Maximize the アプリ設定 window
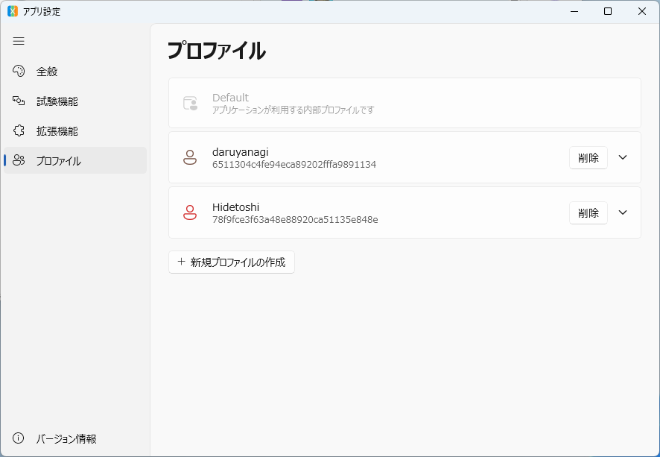The height and width of the screenshot is (457, 660). pyautogui.click(x=608, y=11)
